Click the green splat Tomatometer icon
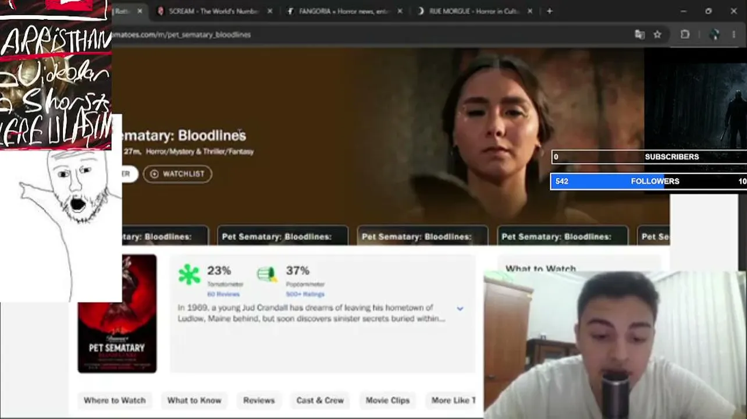The image size is (747, 419). point(189,274)
